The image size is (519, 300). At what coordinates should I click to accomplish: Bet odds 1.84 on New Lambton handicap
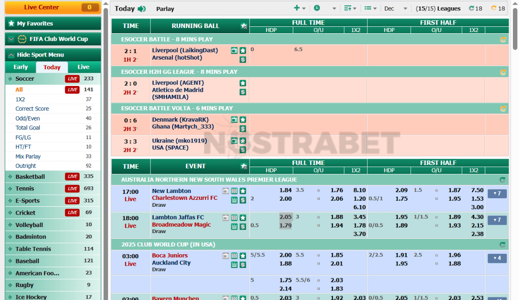point(285,190)
